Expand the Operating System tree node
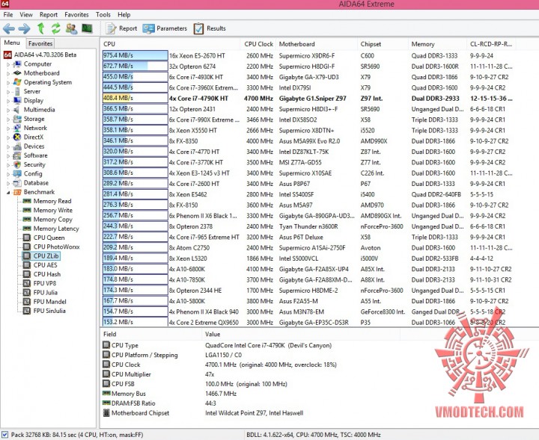The width and height of the screenshot is (539, 440). pos(8,82)
